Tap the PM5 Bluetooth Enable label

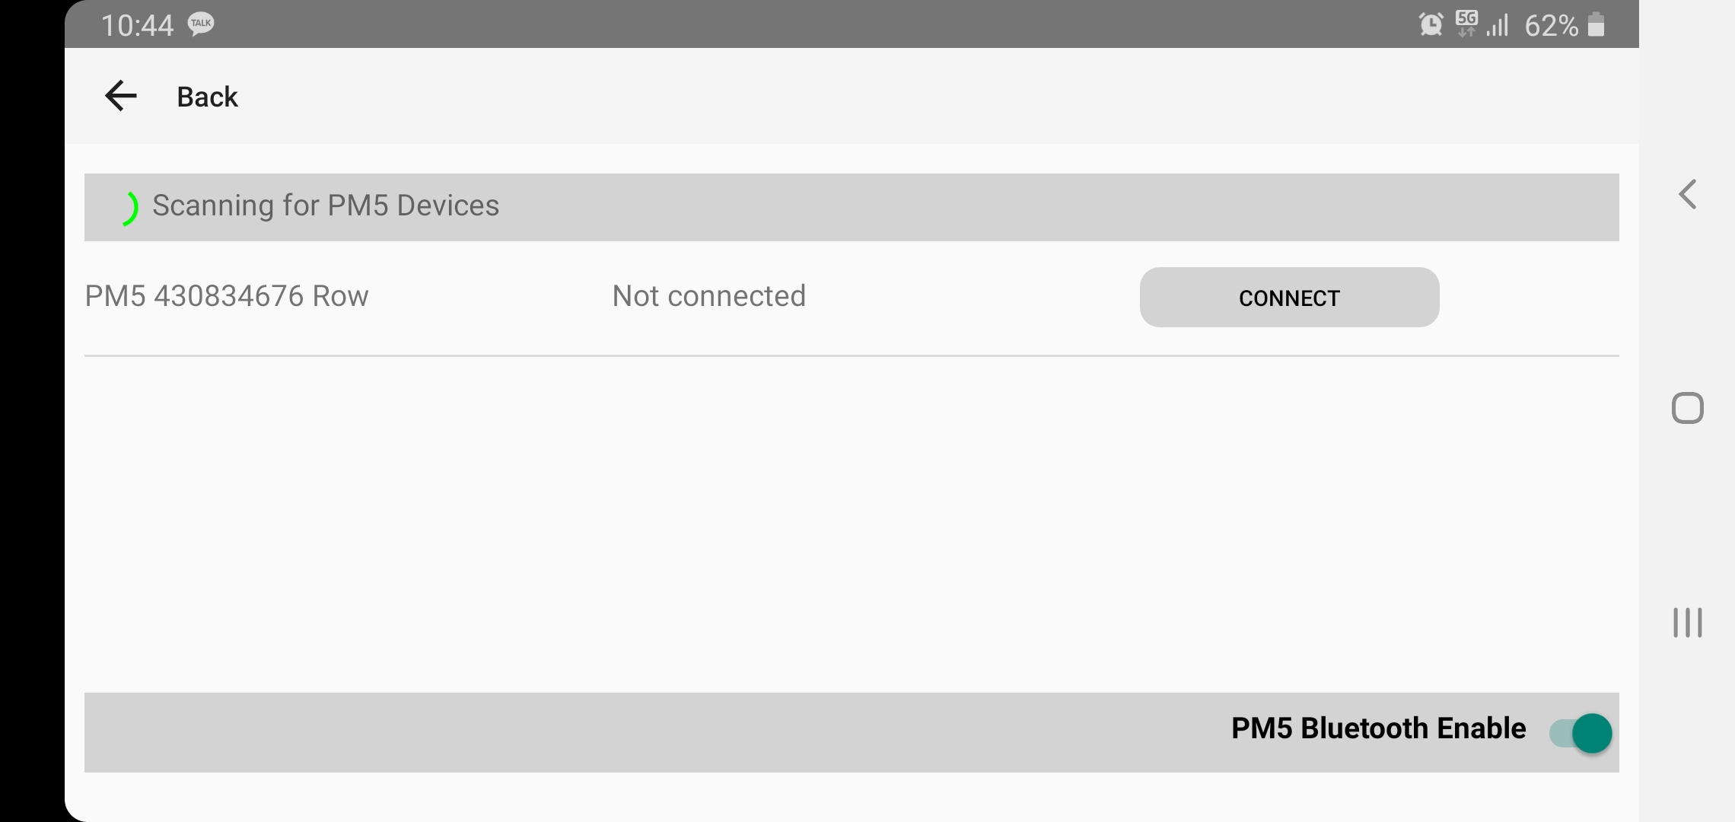click(x=1378, y=728)
